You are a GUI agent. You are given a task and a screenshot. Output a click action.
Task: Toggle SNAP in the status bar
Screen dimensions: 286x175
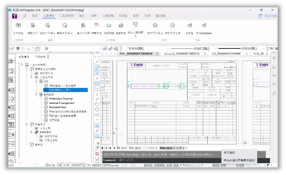[x=124, y=165]
